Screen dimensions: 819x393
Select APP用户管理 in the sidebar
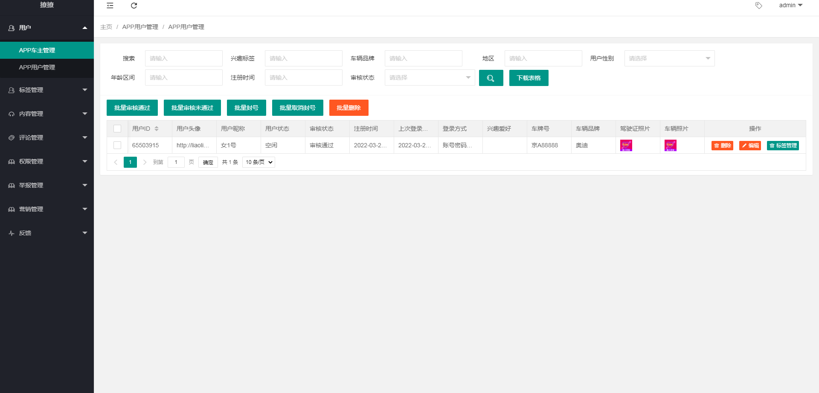click(x=37, y=67)
